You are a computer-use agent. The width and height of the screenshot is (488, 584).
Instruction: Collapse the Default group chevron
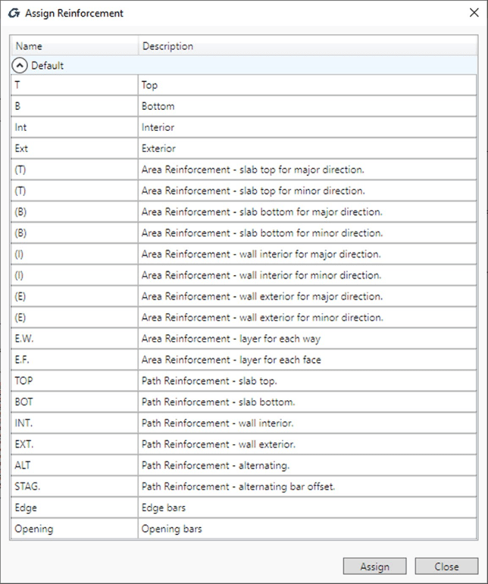click(x=21, y=66)
